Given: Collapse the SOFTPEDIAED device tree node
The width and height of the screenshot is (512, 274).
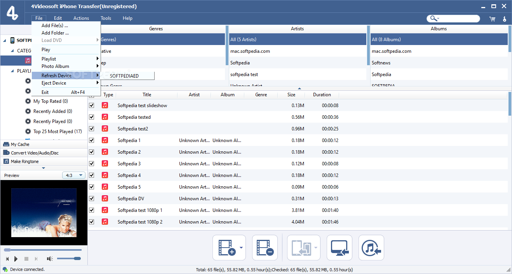Looking at the screenshot, I should [5, 40].
